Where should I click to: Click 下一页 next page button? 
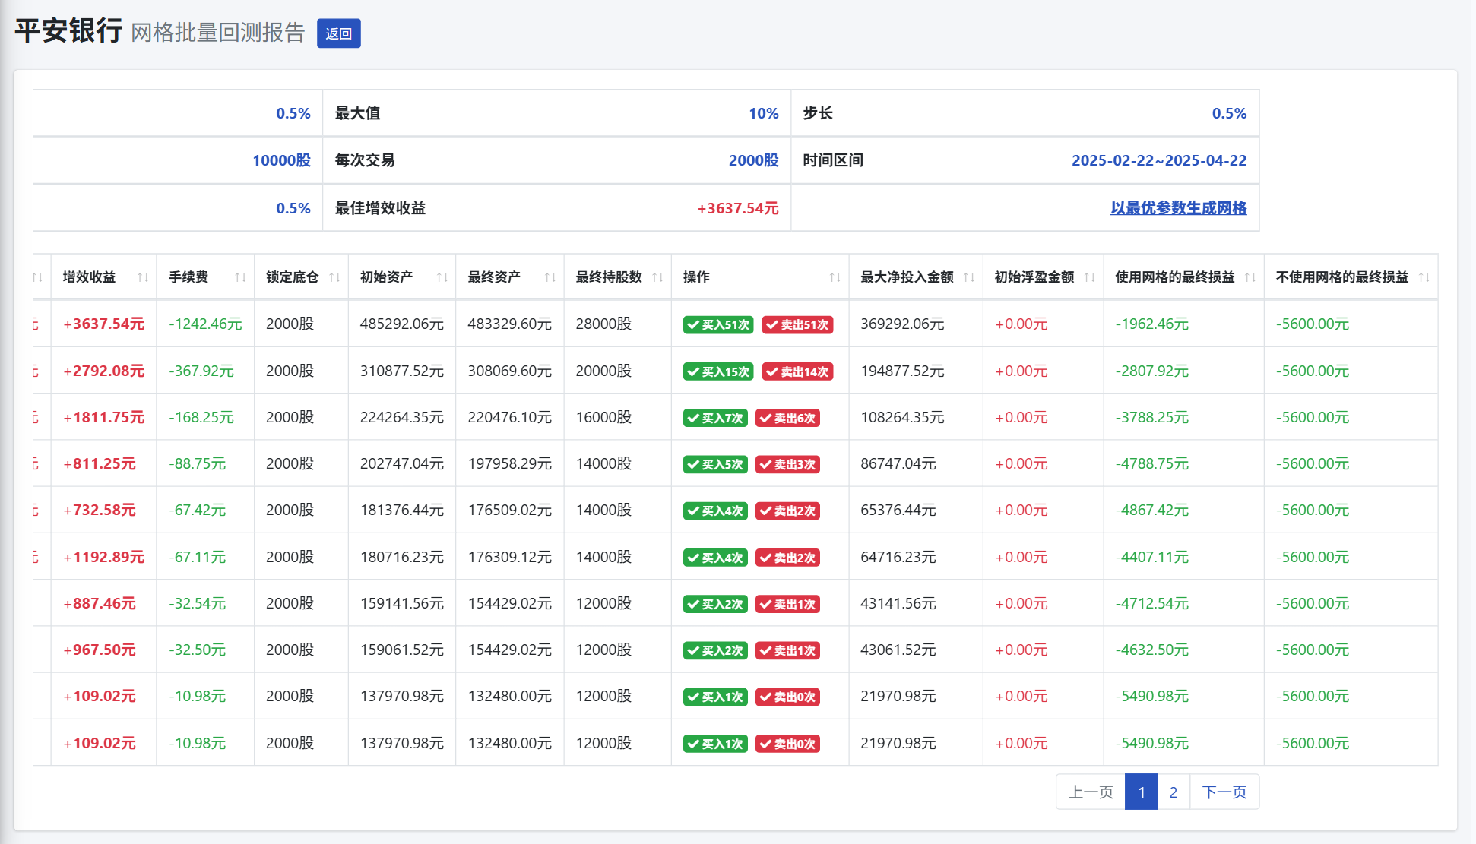[x=1224, y=792]
